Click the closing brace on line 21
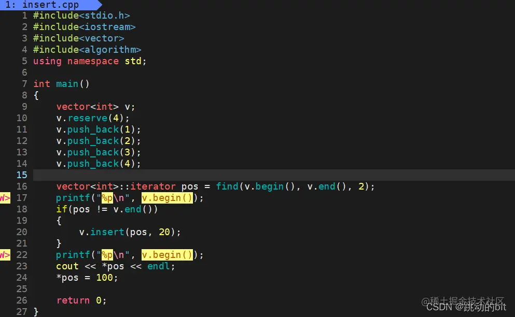 point(59,243)
